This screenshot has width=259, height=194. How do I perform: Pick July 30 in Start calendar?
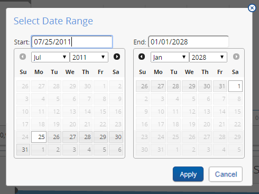click(116, 137)
